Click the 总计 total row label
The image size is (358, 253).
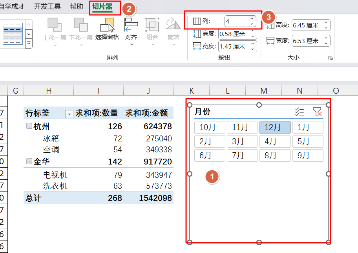point(33,198)
